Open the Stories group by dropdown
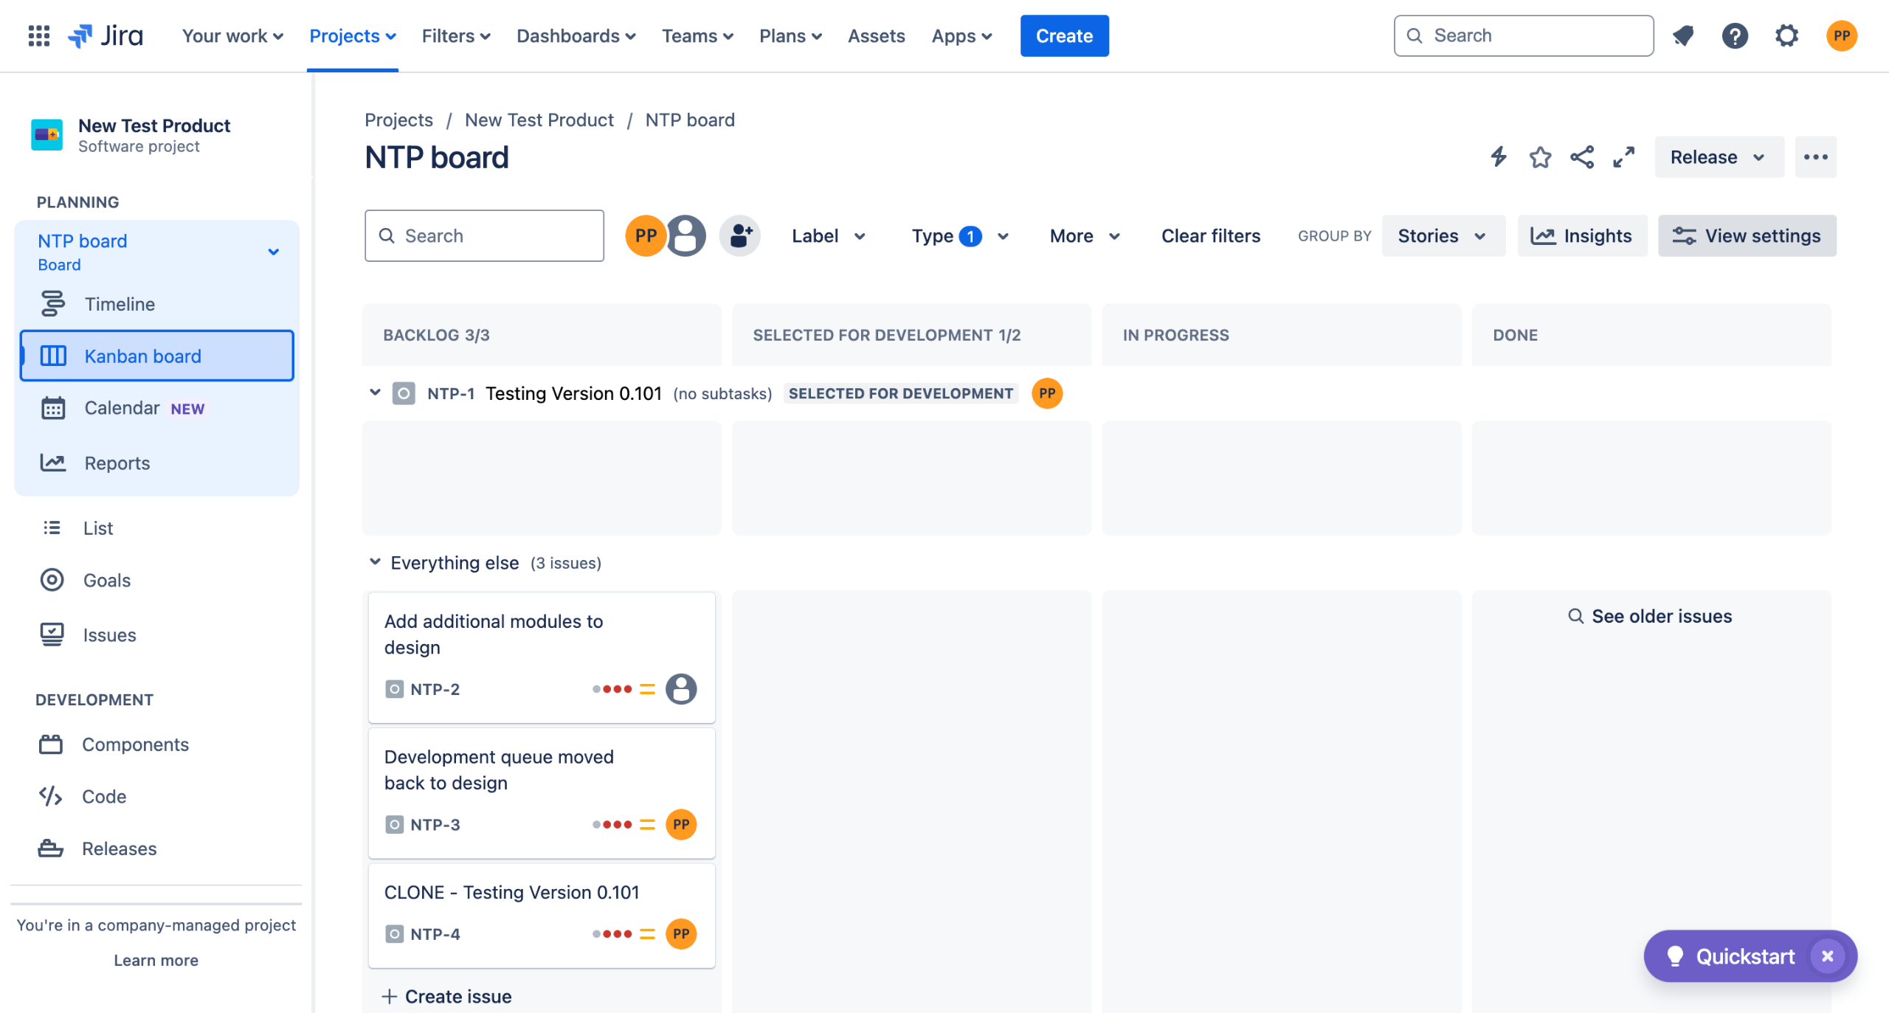The width and height of the screenshot is (1889, 1013). pos(1442,236)
